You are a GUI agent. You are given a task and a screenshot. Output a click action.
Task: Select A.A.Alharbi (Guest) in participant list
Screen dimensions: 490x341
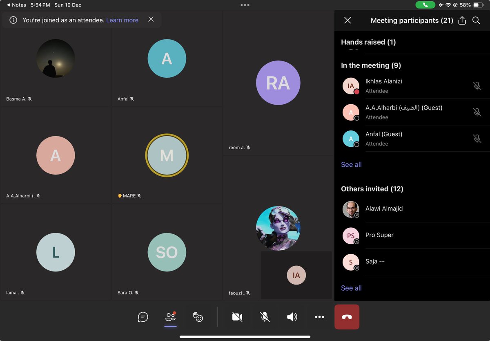tap(412, 112)
